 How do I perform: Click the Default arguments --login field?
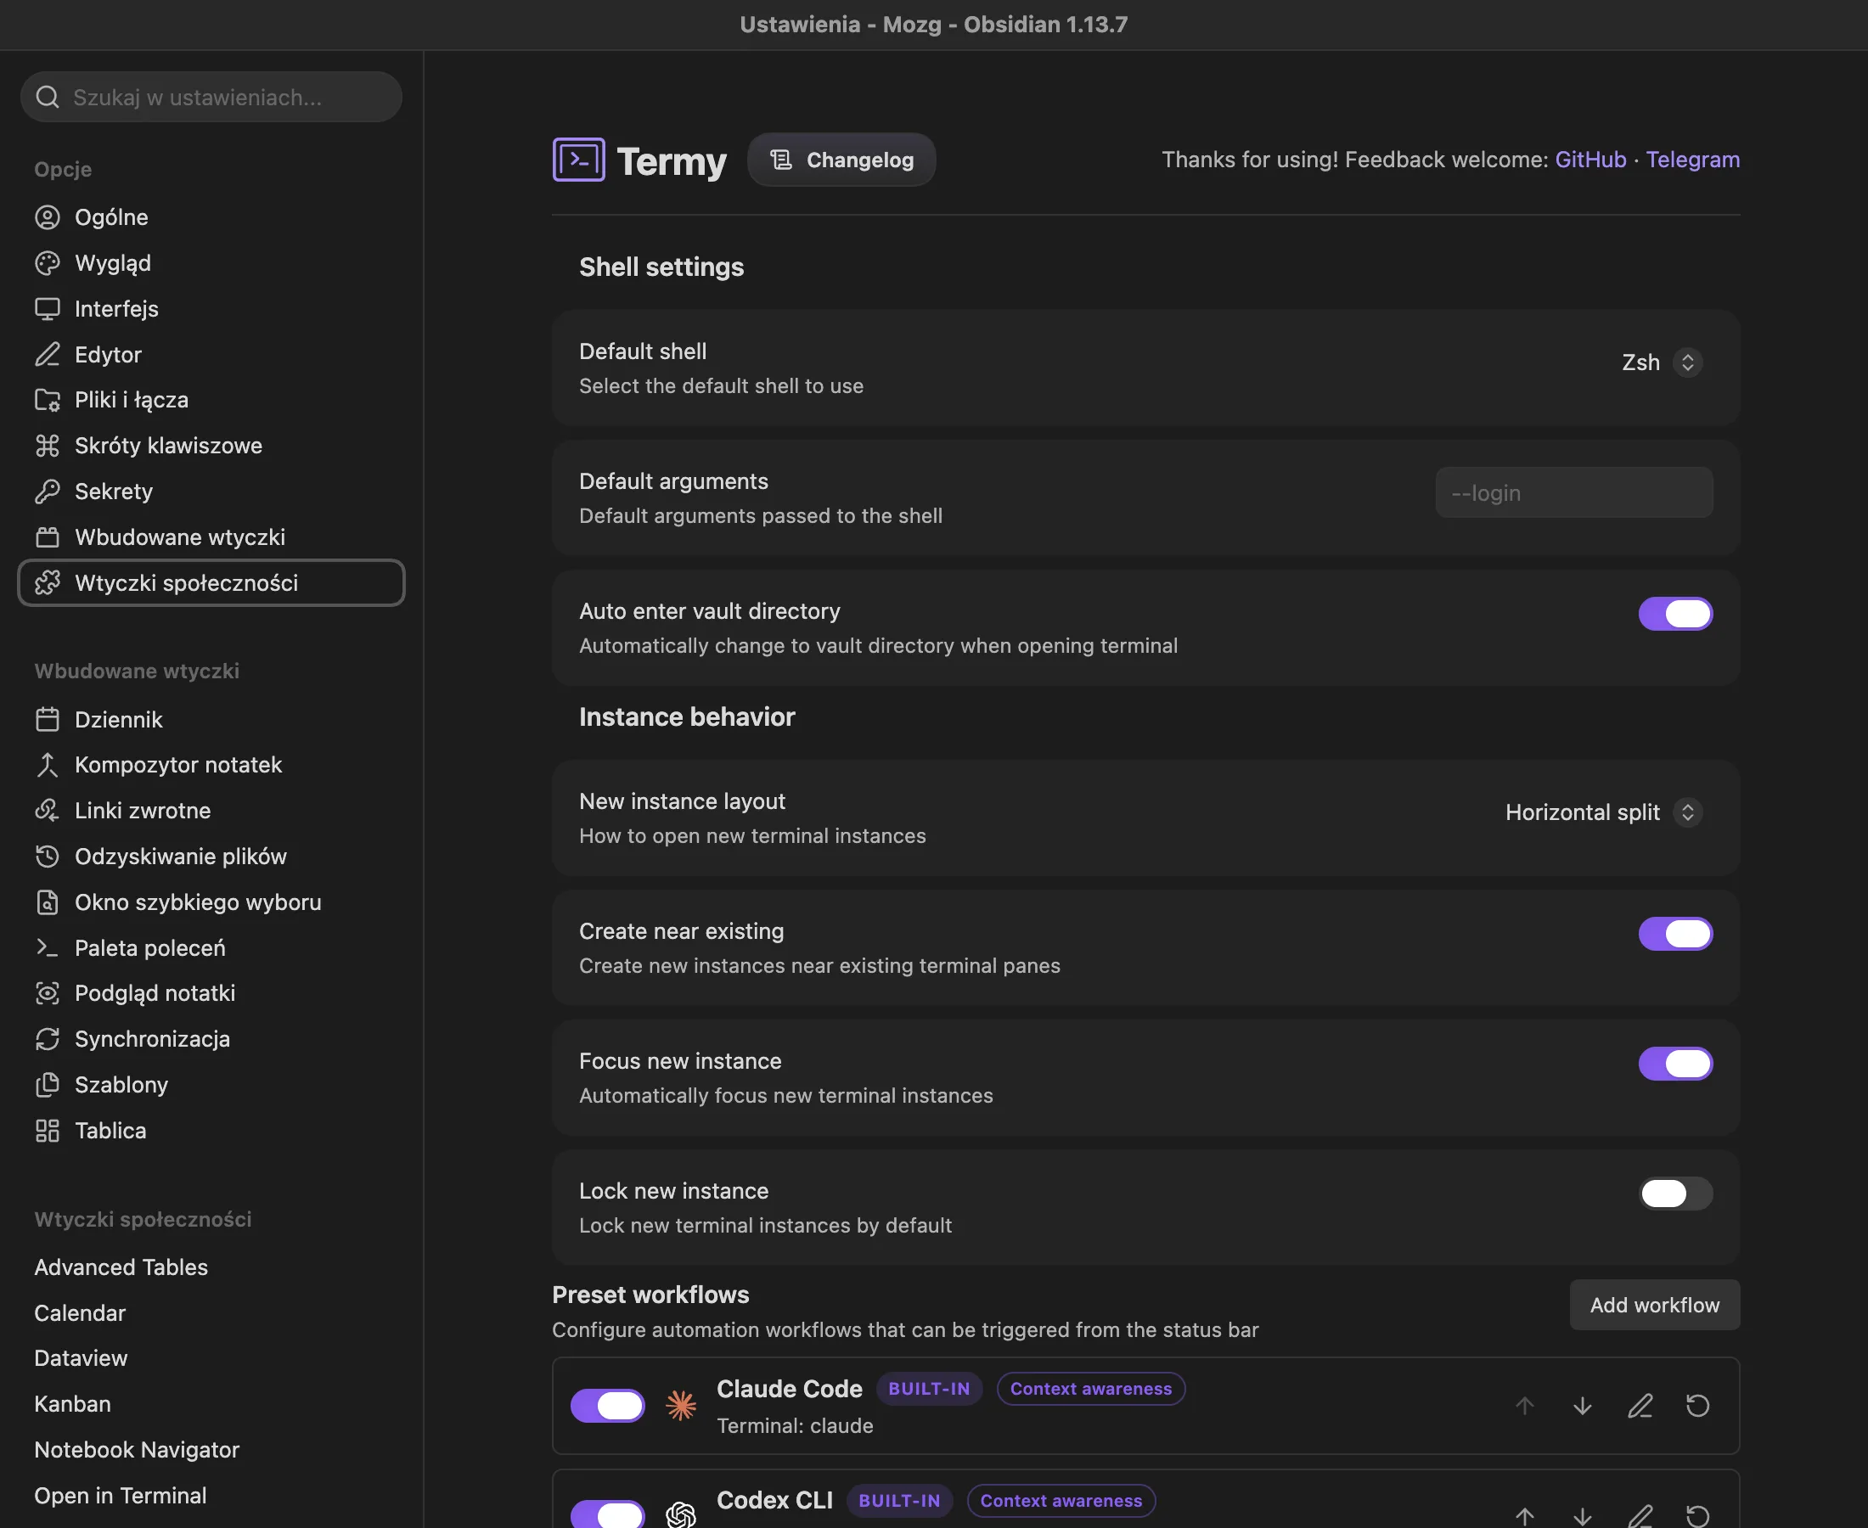point(1573,492)
